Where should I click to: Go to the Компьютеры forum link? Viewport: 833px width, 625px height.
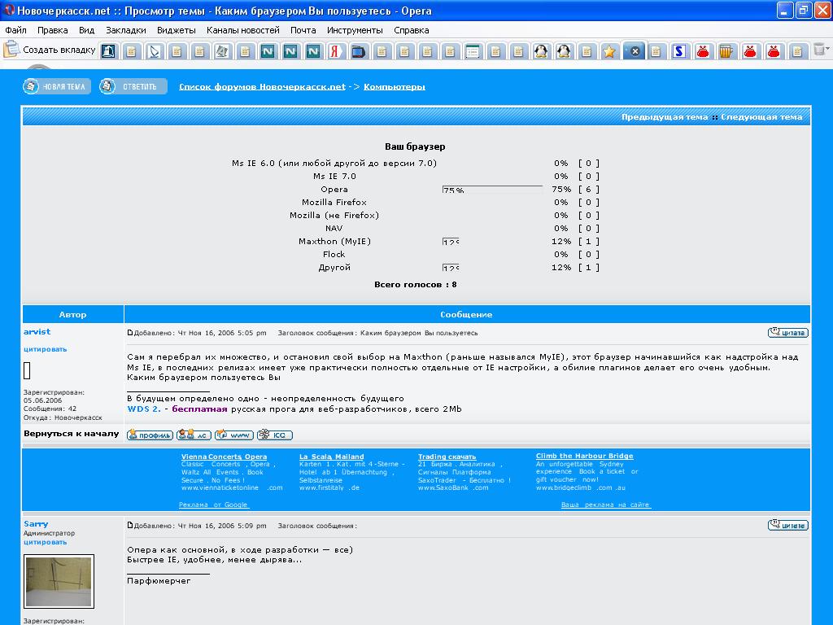click(395, 86)
